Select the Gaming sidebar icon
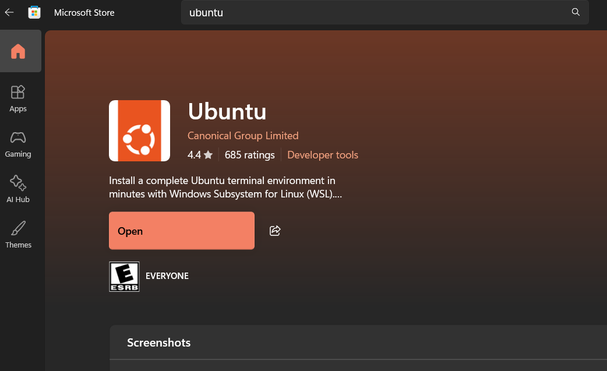The height and width of the screenshot is (371, 607). point(17,143)
